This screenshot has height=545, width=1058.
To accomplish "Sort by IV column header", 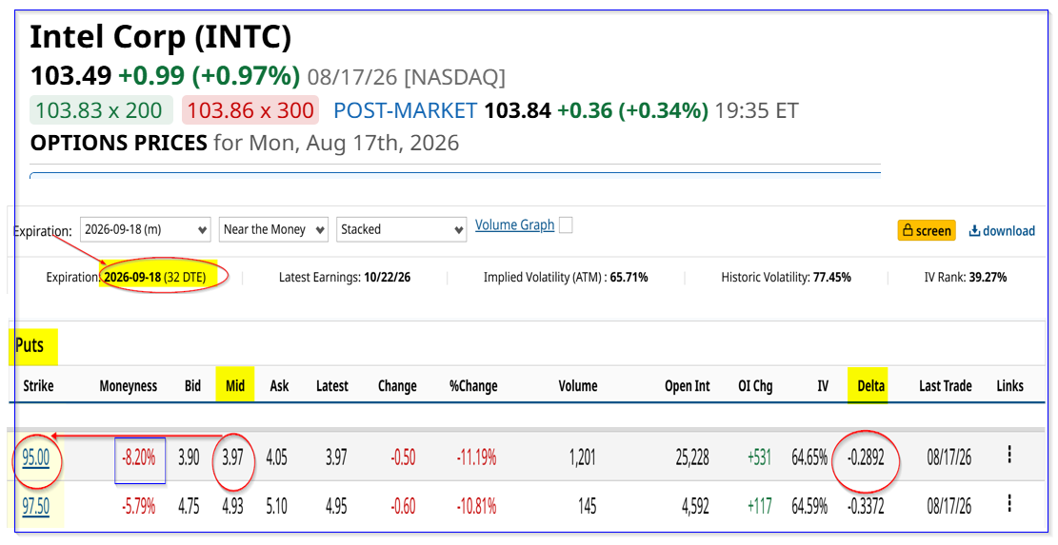I will coord(823,386).
